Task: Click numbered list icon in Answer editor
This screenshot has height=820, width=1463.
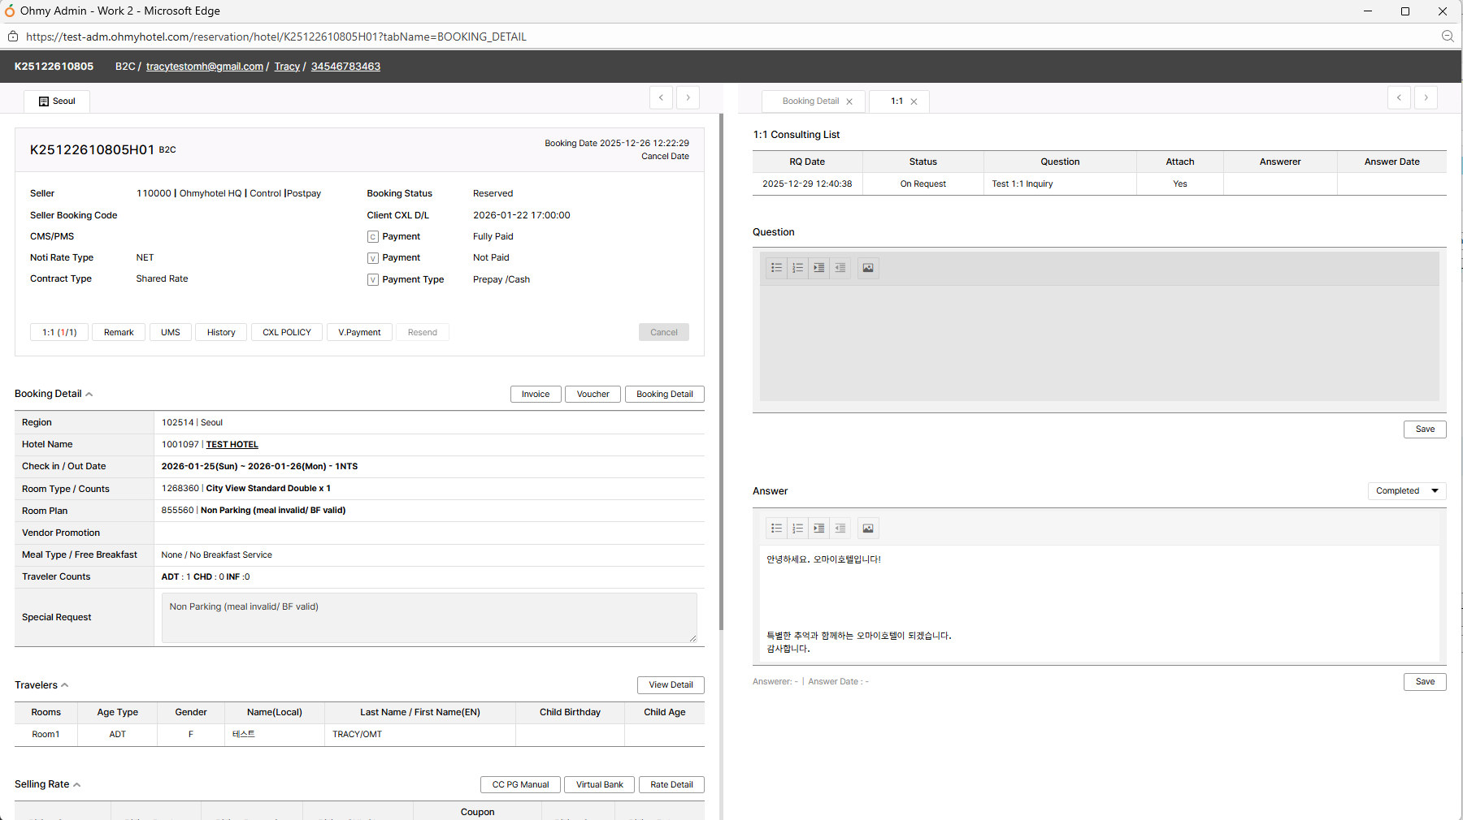Action: [798, 529]
